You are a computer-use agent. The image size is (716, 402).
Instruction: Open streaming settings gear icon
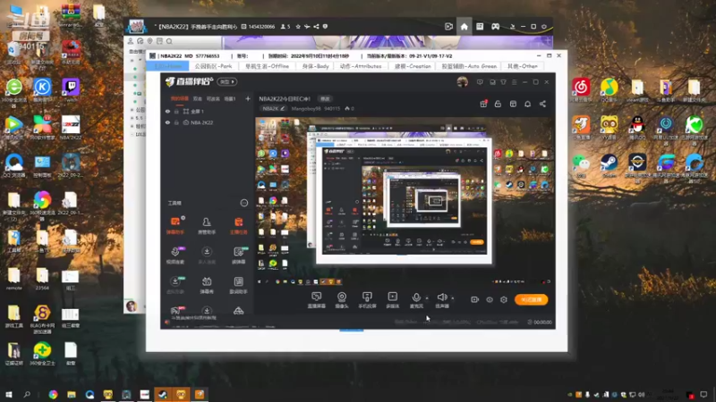pyautogui.click(x=504, y=299)
